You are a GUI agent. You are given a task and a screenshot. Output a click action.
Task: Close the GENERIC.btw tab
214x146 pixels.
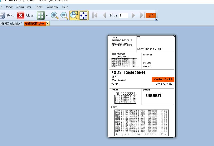(48, 24)
